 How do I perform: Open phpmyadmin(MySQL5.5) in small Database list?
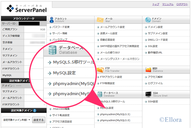(x=115, y=114)
